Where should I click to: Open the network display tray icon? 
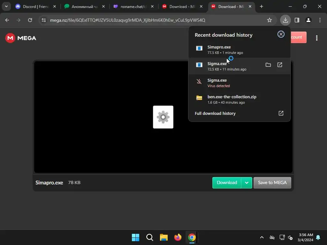pos(282,237)
